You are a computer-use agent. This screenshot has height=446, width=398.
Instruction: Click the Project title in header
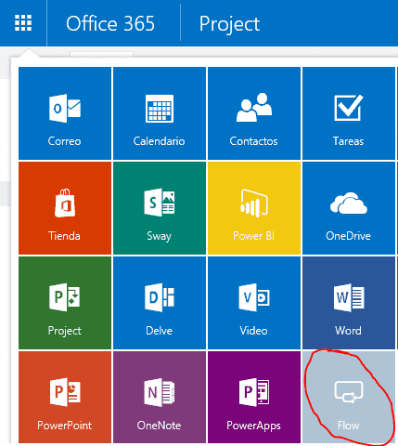point(229,24)
